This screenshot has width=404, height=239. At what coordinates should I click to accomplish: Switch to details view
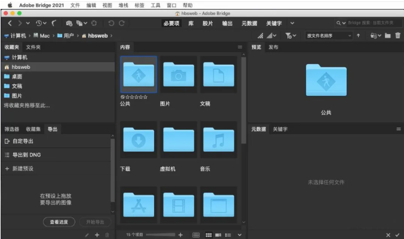(x=218, y=235)
